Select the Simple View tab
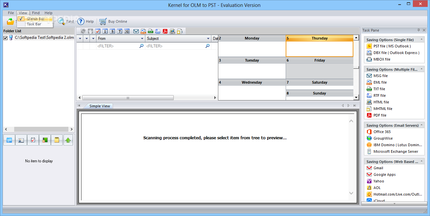The image size is (430, 216). point(100,106)
